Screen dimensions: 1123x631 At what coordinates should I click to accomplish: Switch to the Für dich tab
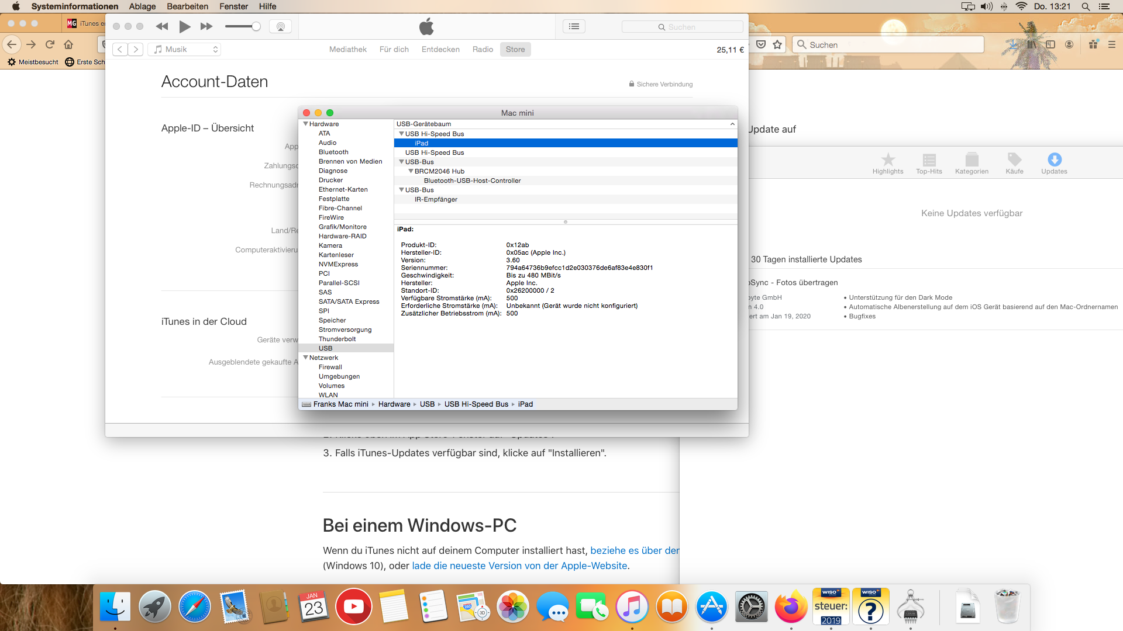point(394,50)
